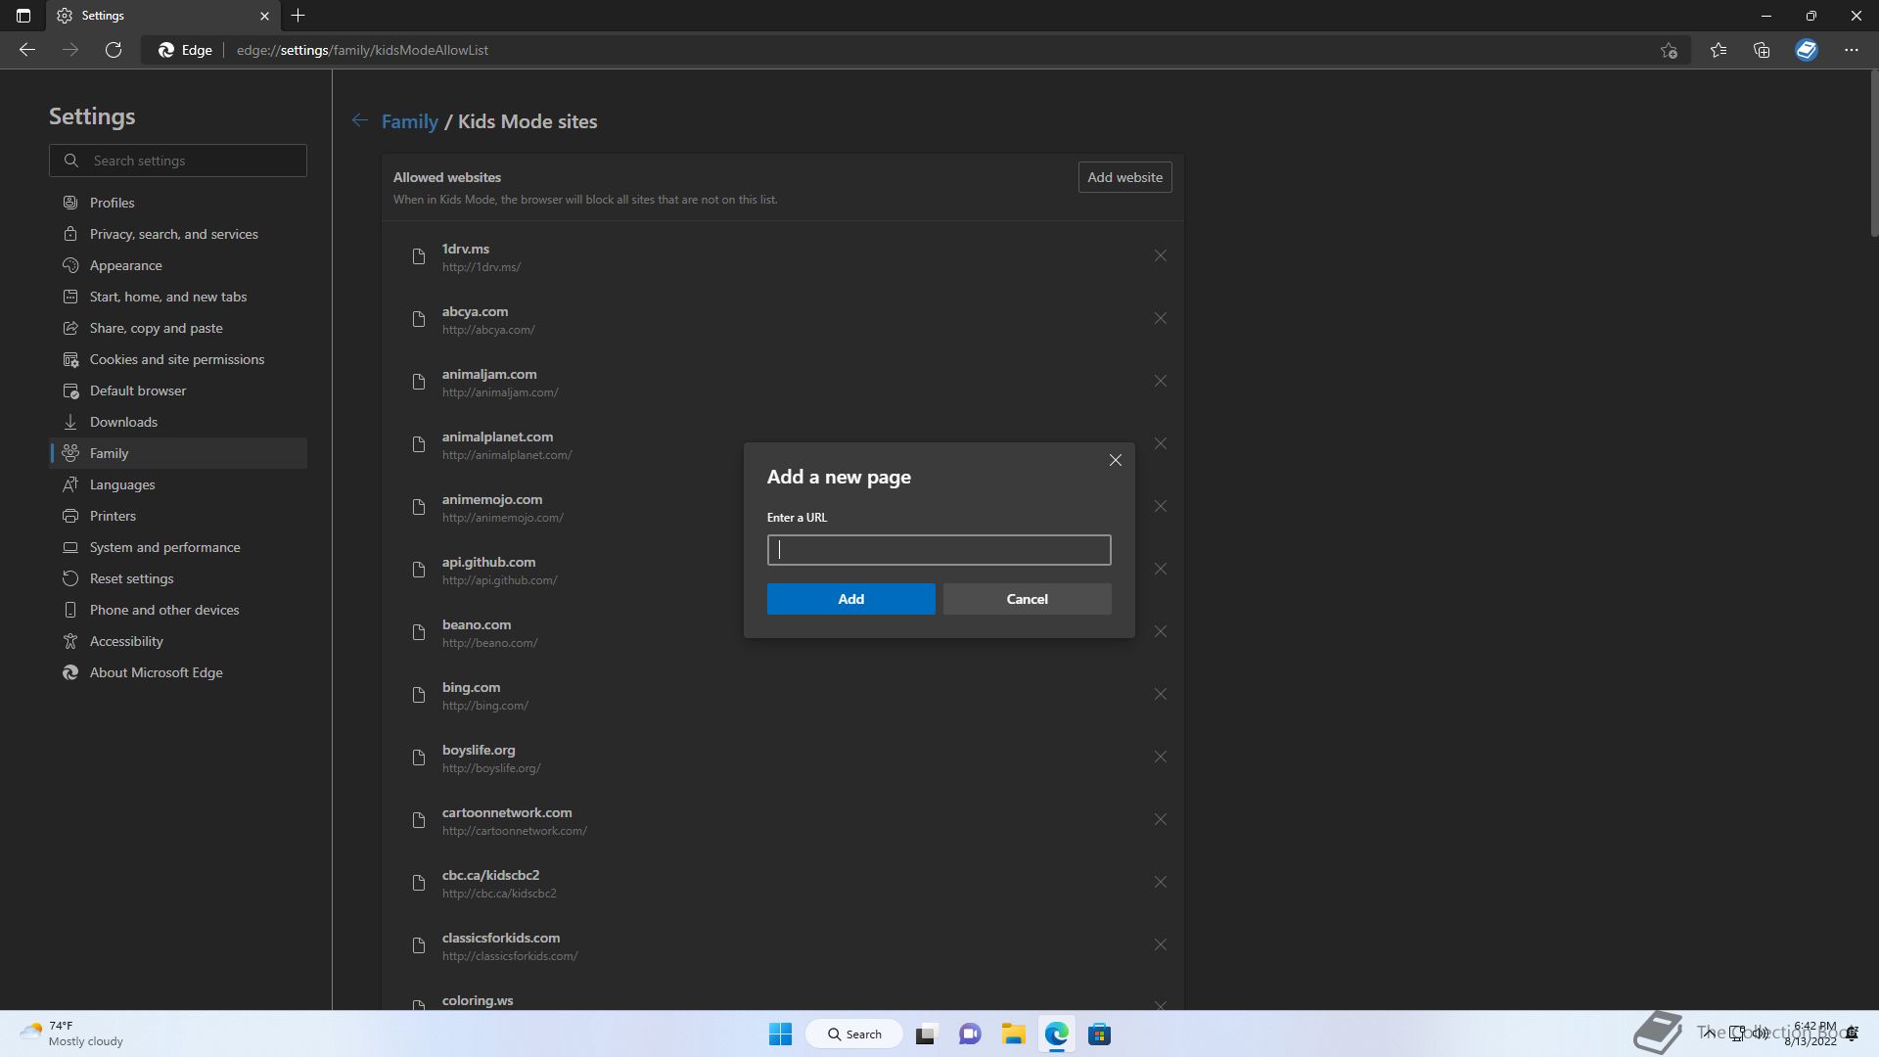This screenshot has height=1057, width=1879.
Task: Remove 1drv.ms from allowed websites
Action: [1160, 255]
